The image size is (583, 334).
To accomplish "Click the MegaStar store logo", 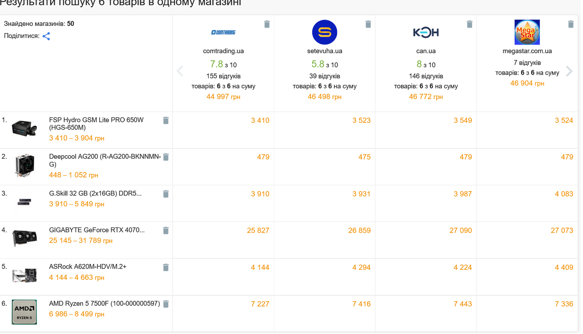I will pos(527,32).
